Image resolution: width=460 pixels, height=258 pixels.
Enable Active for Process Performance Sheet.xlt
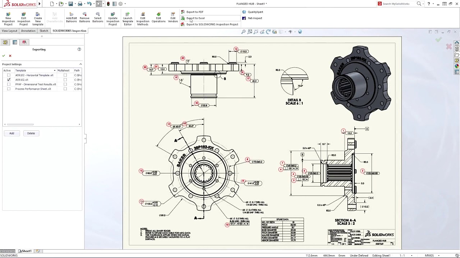(9, 89)
